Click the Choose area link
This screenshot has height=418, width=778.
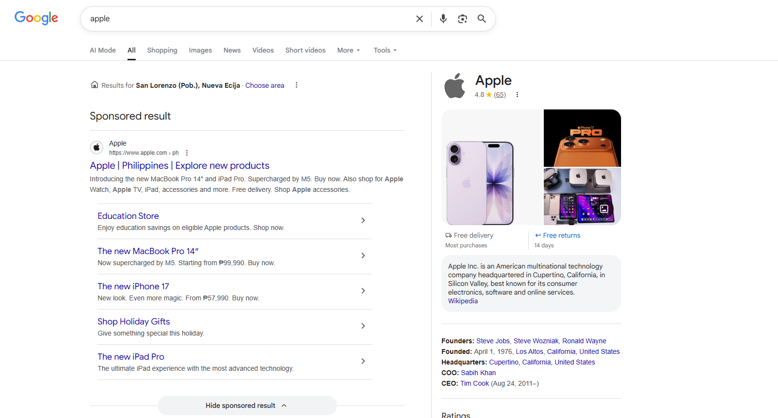265,85
